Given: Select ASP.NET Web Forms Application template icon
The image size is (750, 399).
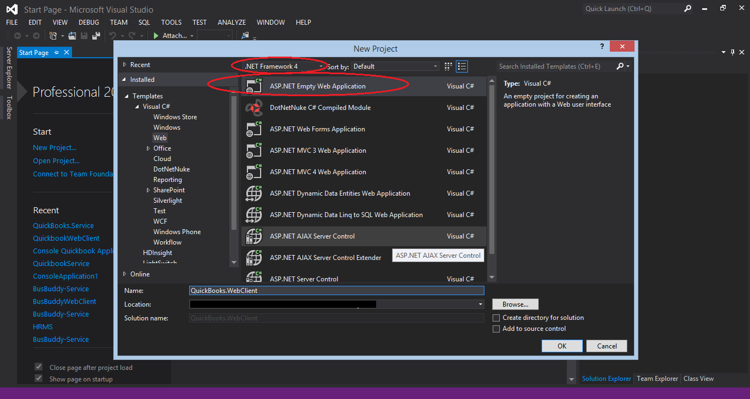Looking at the screenshot, I should (254, 129).
